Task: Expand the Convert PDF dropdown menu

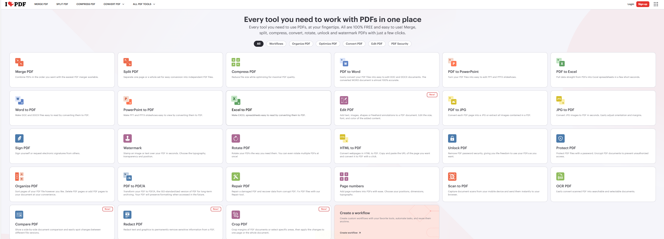Action: click(114, 4)
